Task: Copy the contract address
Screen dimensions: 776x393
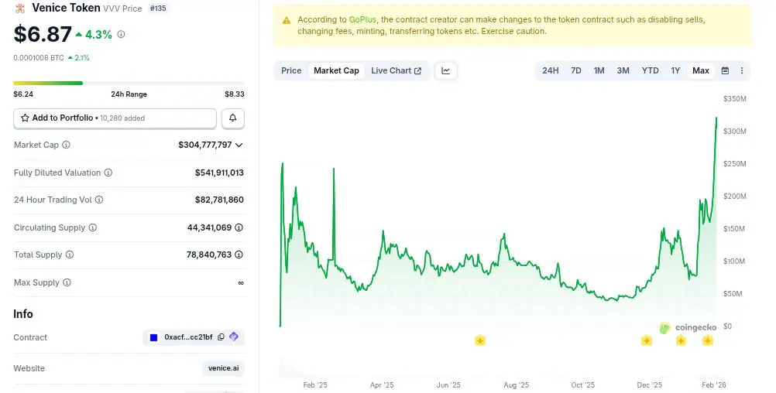Action: pos(221,337)
